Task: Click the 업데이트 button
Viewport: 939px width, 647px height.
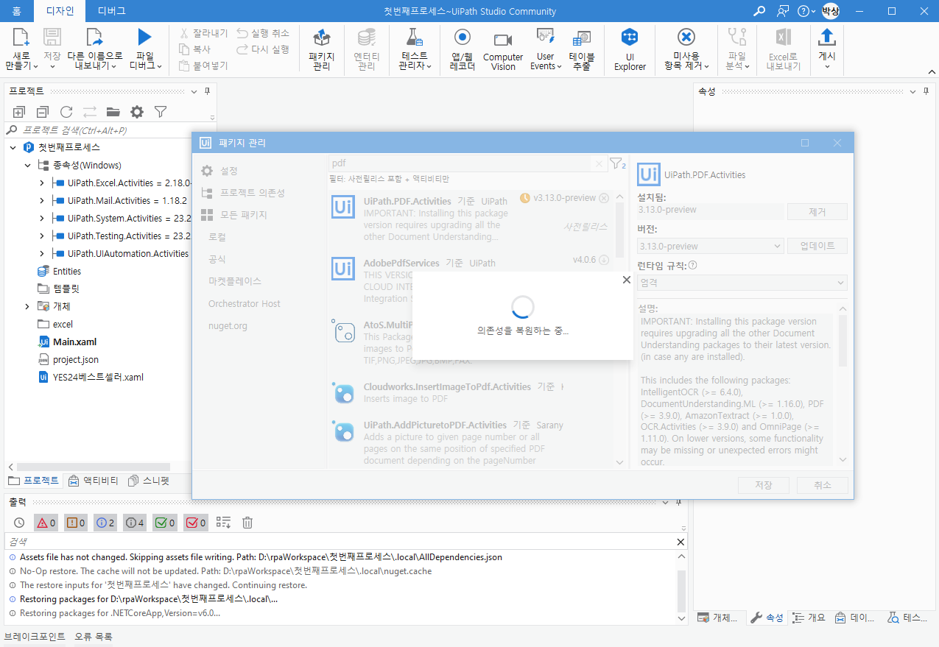Action: pos(817,246)
